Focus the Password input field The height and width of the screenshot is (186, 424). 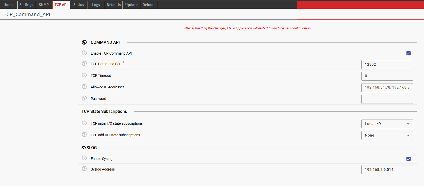(x=387, y=99)
